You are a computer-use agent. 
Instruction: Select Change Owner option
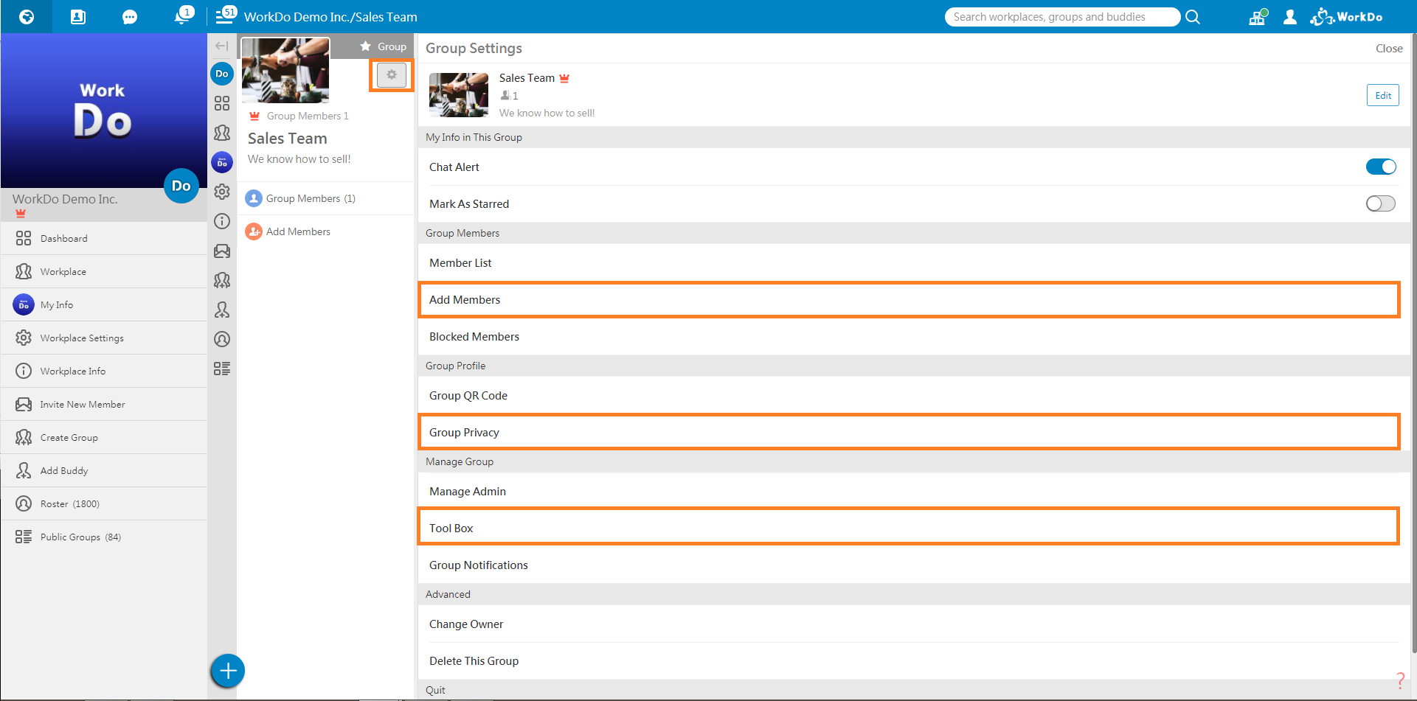[914, 624]
